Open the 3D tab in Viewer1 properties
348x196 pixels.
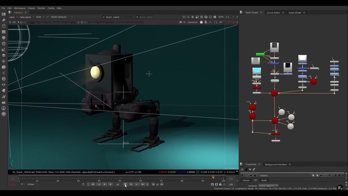click(255, 180)
